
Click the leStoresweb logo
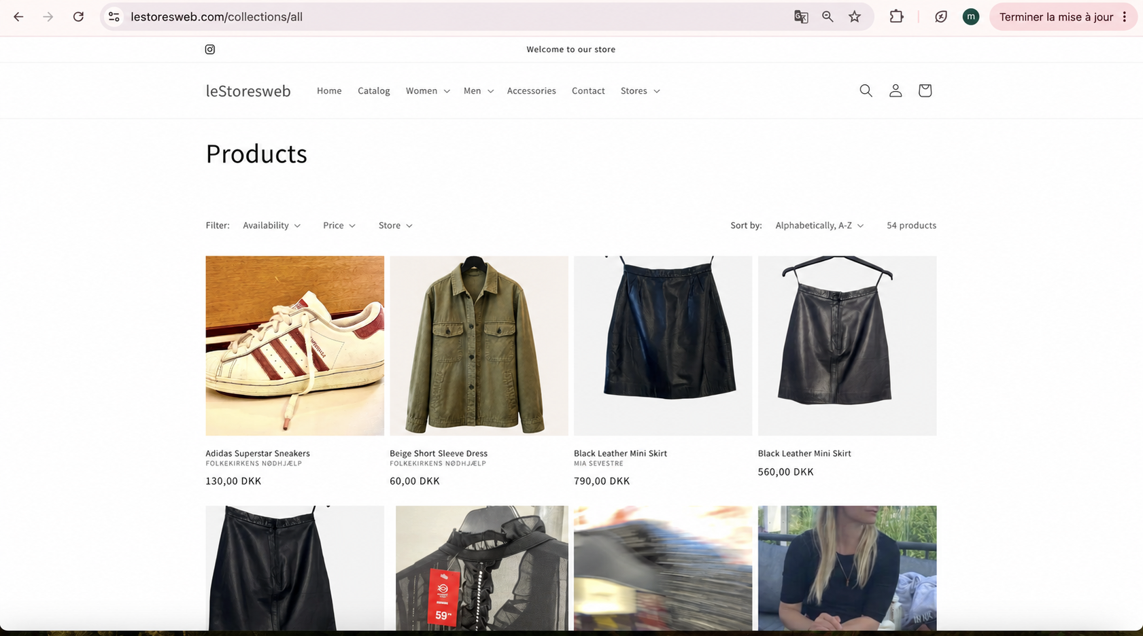coord(248,91)
